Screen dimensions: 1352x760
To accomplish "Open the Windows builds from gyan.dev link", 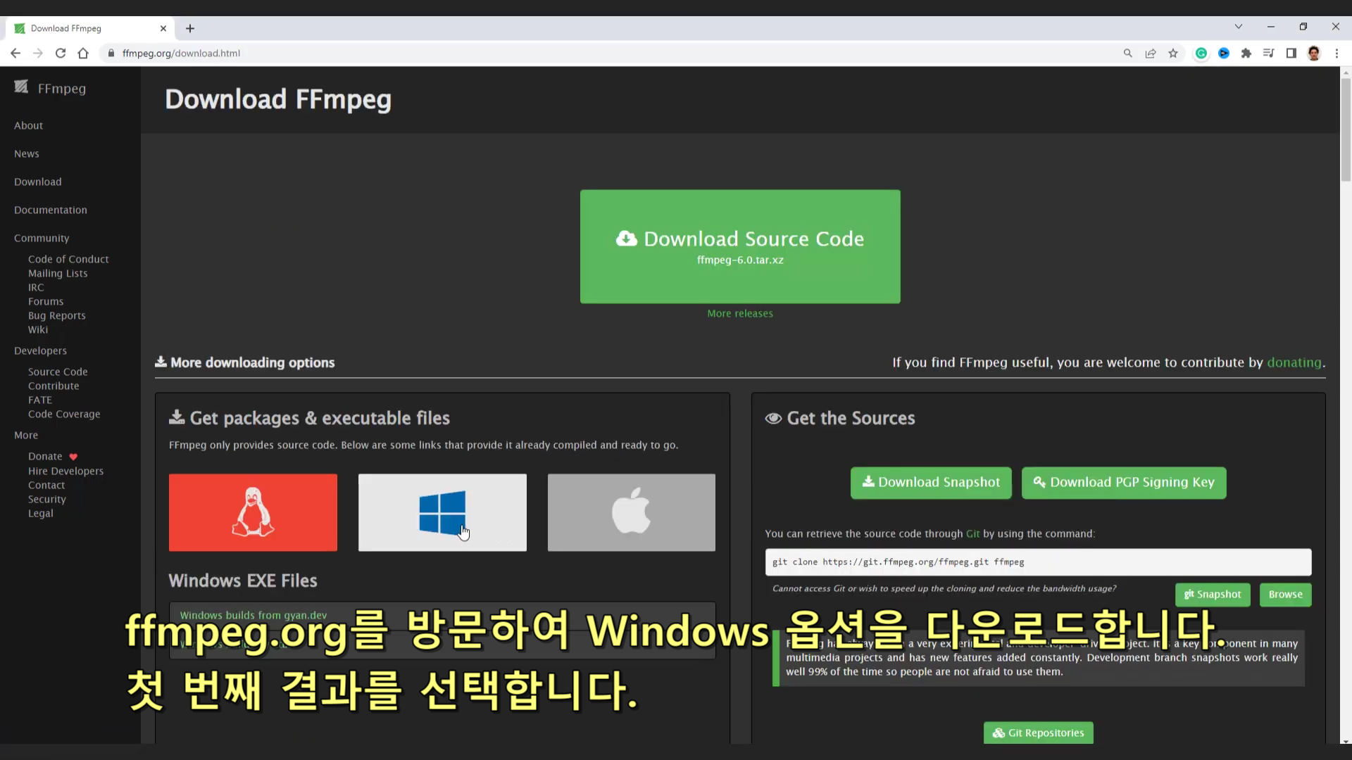I will (x=254, y=615).
